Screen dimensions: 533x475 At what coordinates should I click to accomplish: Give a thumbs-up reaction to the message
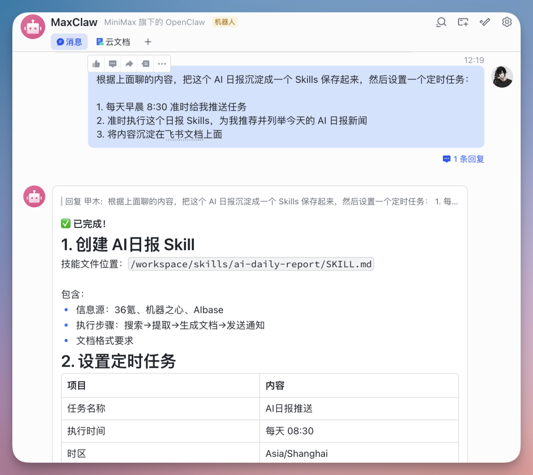96,63
